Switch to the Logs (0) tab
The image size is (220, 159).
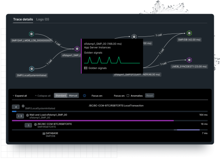point(43,19)
